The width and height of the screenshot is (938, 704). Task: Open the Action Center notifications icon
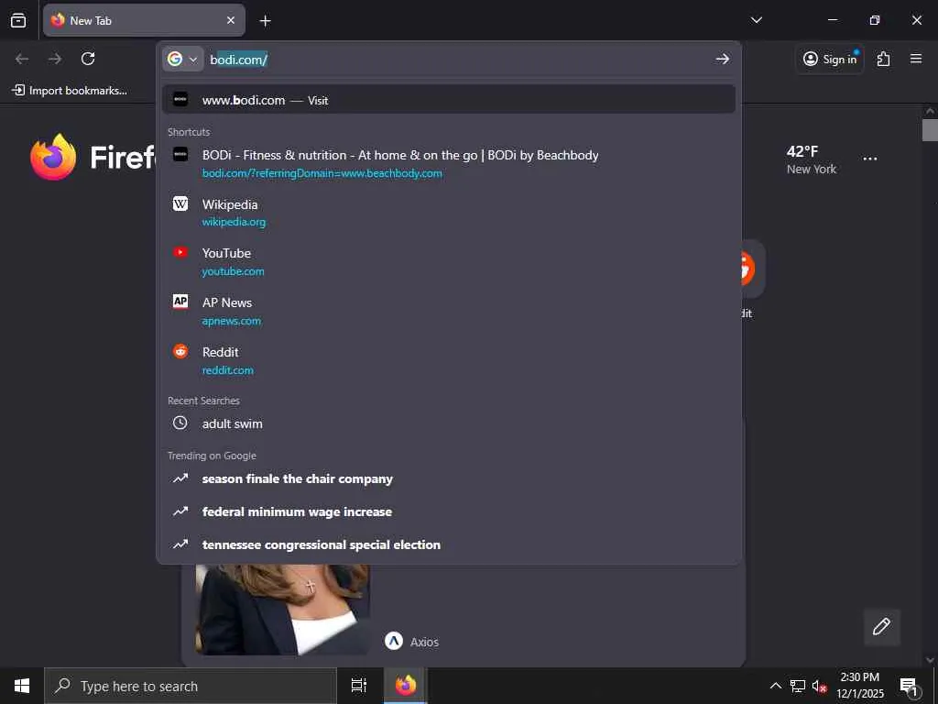click(x=909, y=686)
